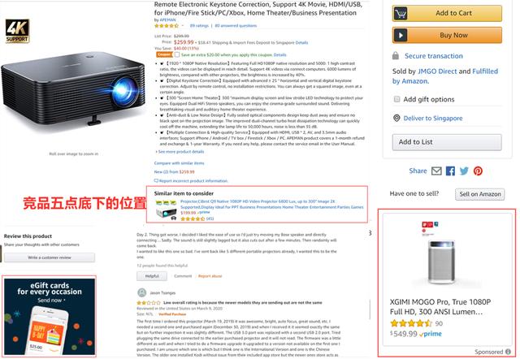Open the star rating dropdown arrow
This screenshot has height=359, width=520.
(x=182, y=26)
